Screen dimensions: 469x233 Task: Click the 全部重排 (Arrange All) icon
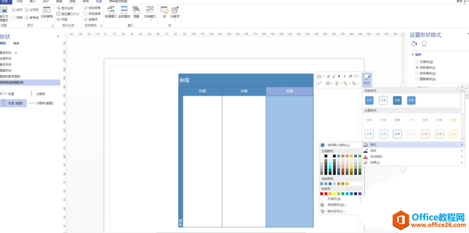click(x=123, y=10)
